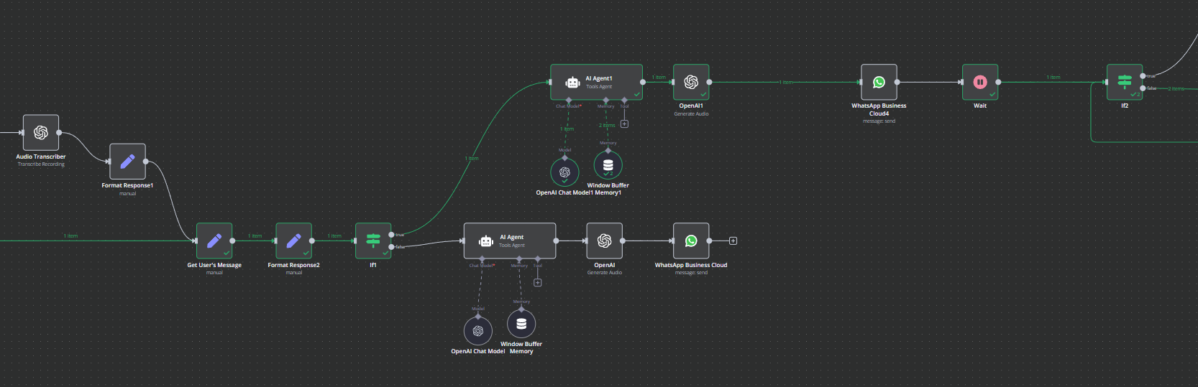Open the OpenAI Chat Model1 sub-node
This screenshot has height=387, width=1198.
[564, 172]
